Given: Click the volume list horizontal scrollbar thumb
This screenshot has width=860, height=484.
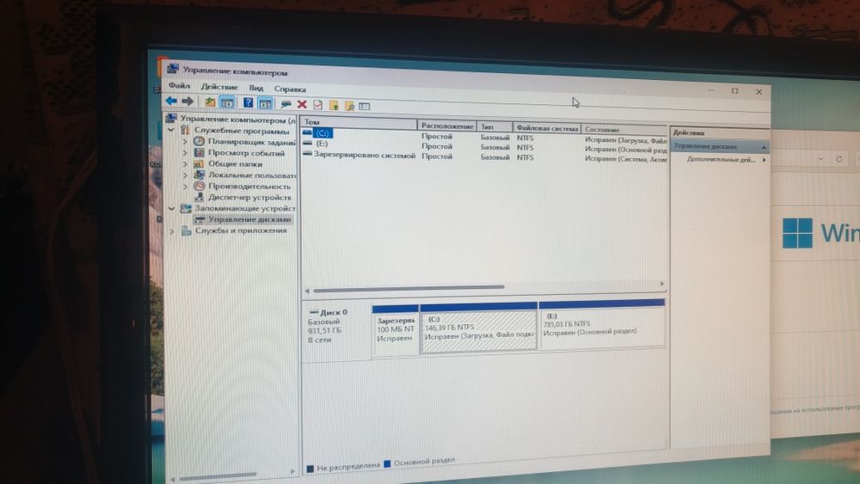Looking at the screenshot, I should 408,288.
